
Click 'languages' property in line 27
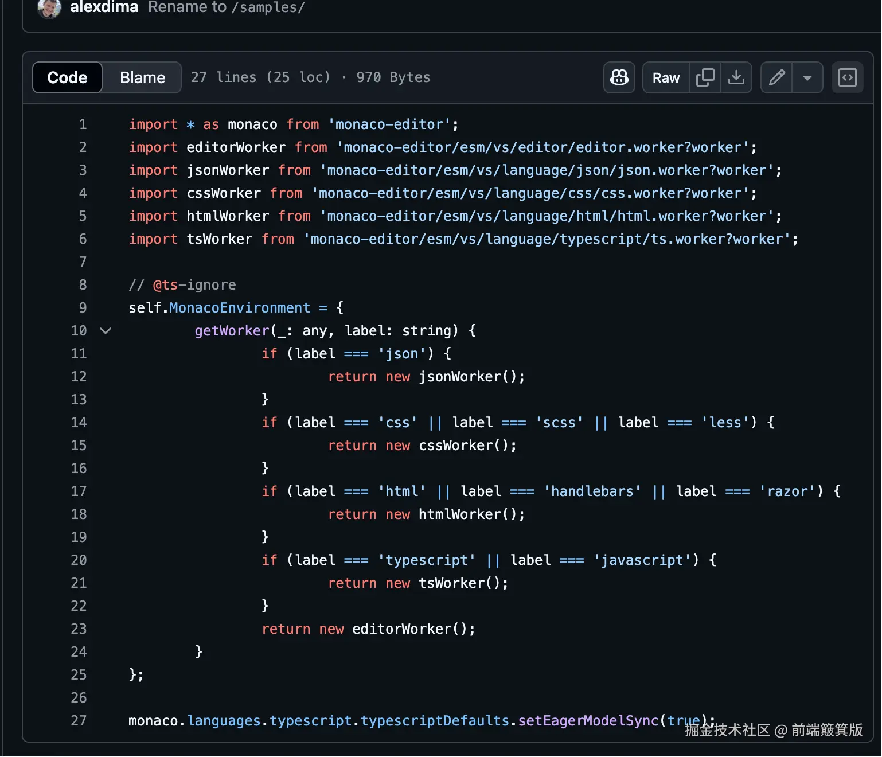pyautogui.click(x=224, y=721)
